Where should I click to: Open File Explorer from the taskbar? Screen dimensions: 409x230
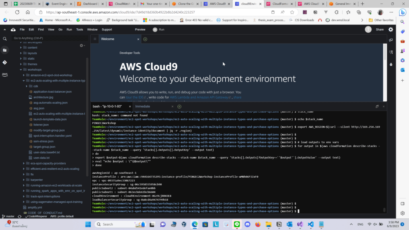point(268,224)
